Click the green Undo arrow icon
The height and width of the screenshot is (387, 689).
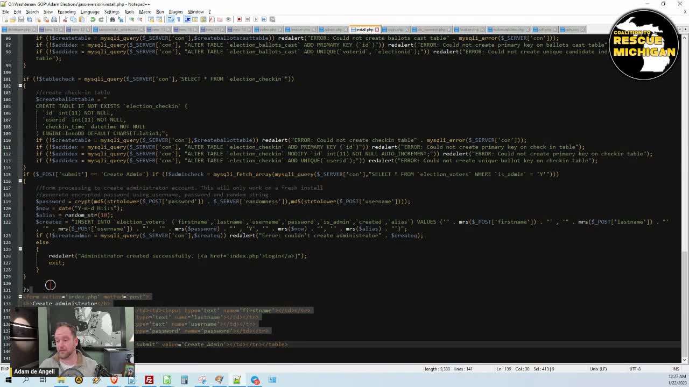coord(93,19)
